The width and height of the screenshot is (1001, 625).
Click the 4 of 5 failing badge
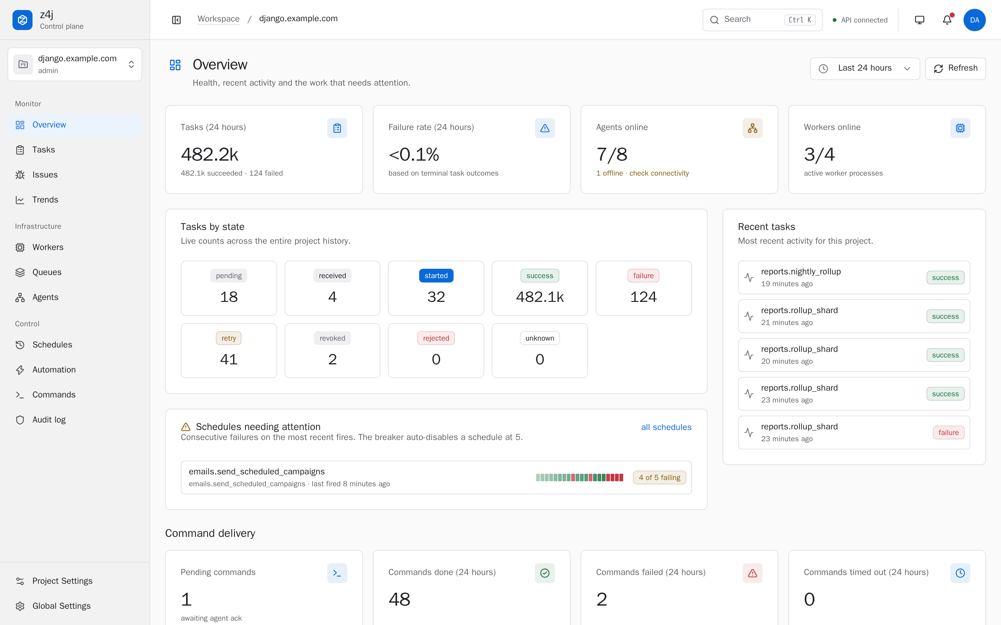(659, 477)
